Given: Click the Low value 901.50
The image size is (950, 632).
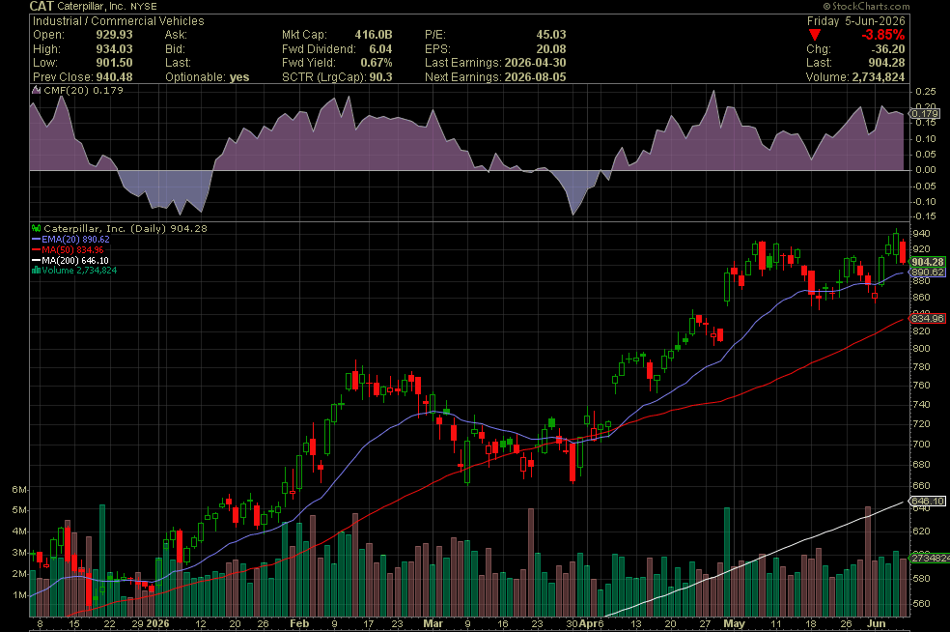Looking at the screenshot, I should [x=114, y=63].
